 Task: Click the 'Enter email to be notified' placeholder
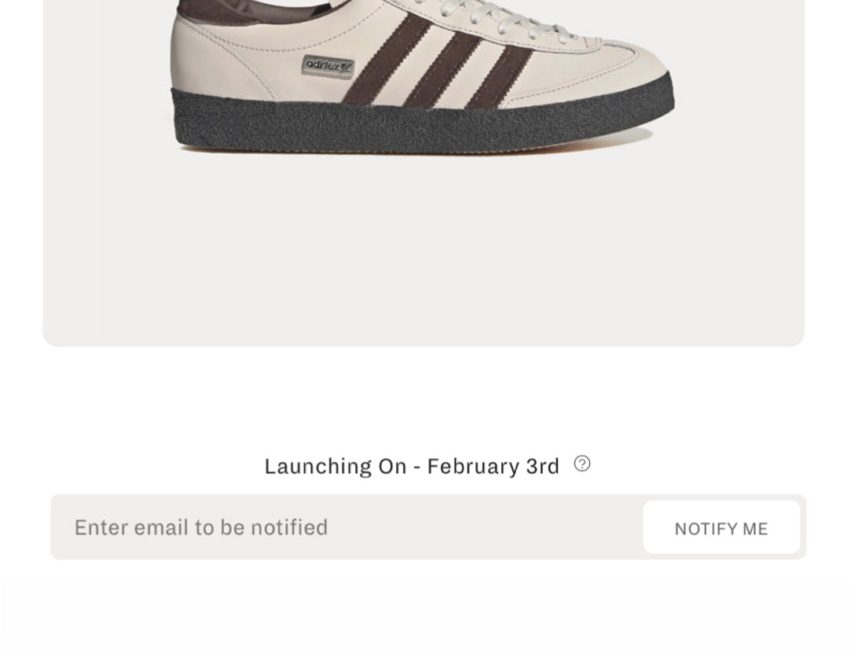pyautogui.click(x=201, y=528)
